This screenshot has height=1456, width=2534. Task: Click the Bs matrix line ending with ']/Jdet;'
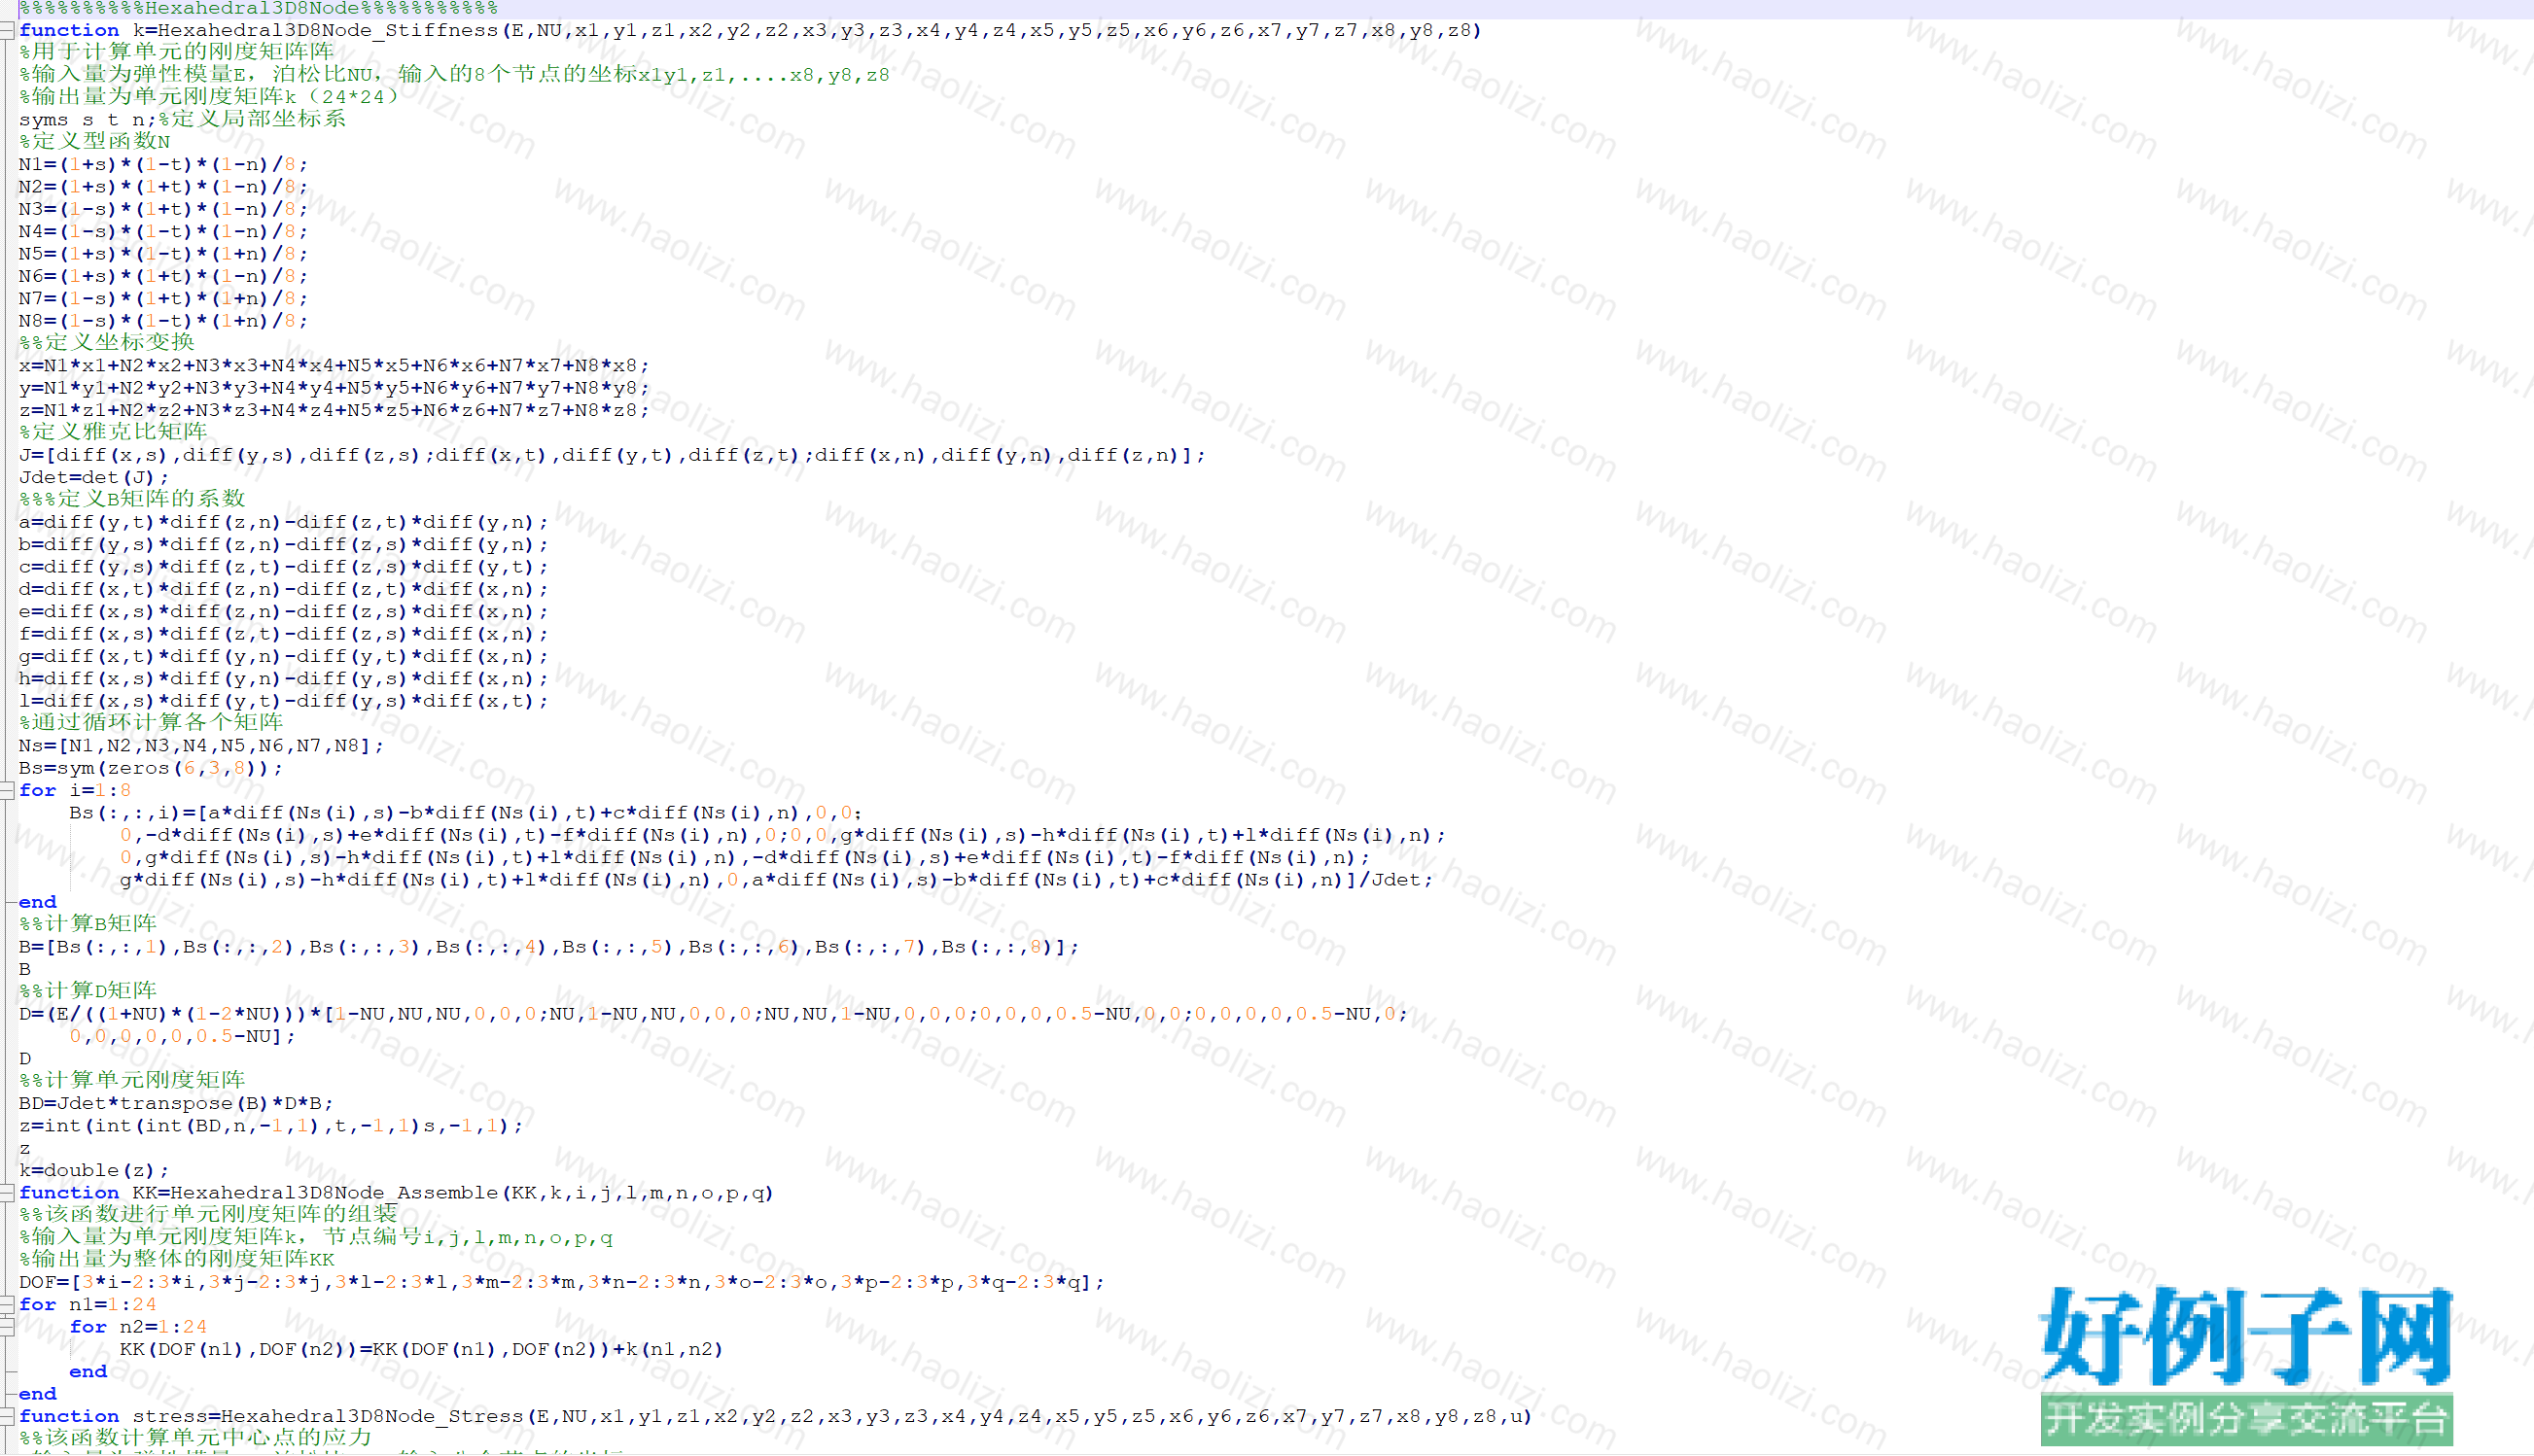pos(776,880)
